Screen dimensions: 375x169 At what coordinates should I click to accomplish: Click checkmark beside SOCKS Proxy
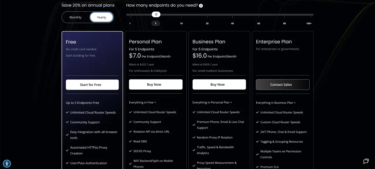pos(130,151)
